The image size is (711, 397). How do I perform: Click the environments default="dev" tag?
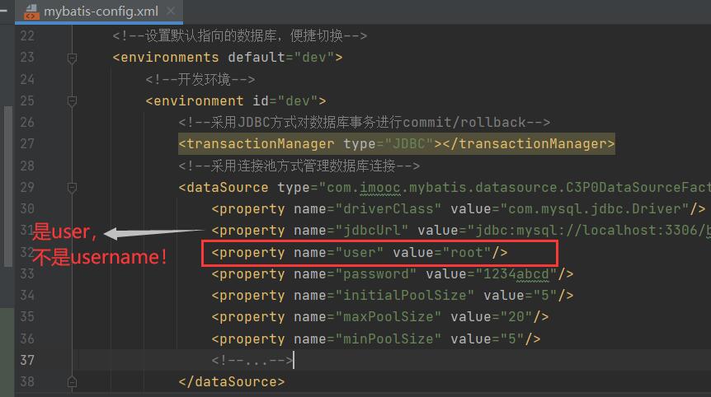(228, 58)
